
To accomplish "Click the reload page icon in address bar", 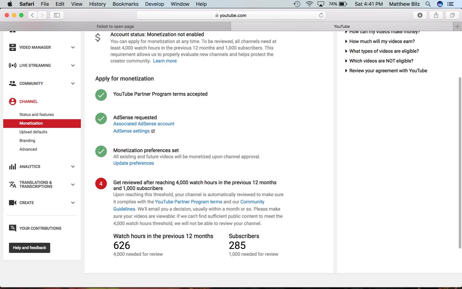I will click(x=321, y=15).
